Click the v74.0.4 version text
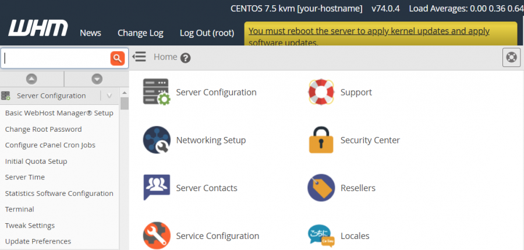This screenshot has width=524, height=250. [385, 9]
